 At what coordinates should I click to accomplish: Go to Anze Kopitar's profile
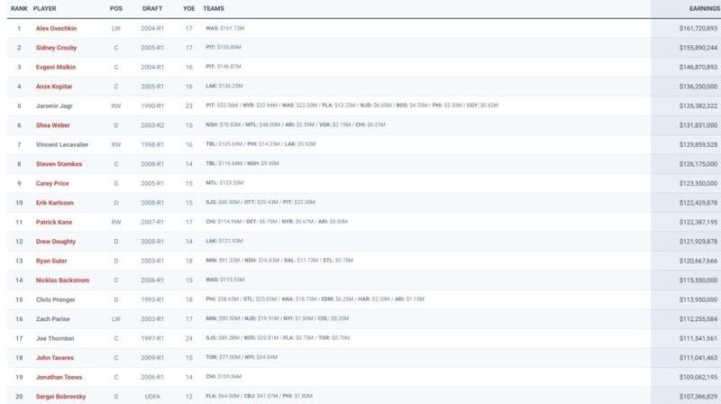point(55,86)
